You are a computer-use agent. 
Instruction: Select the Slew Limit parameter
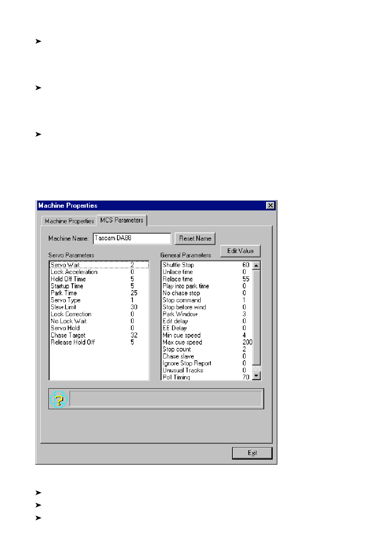pyautogui.click(x=99, y=307)
